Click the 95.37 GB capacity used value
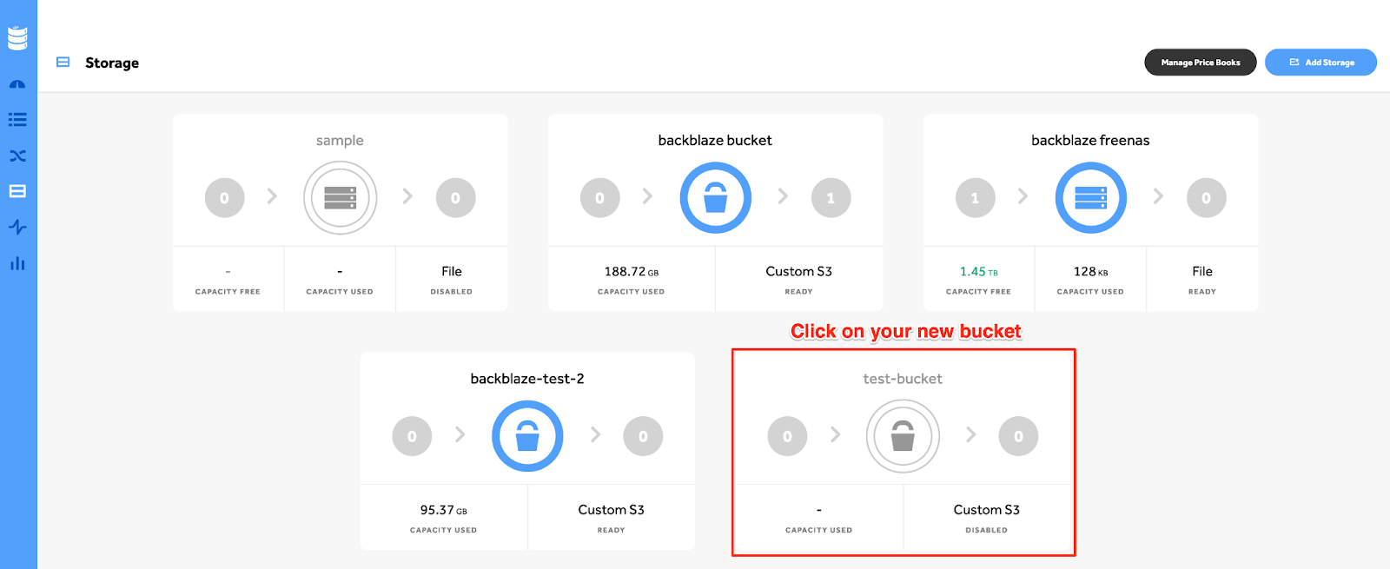The height and width of the screenshot is (569, 1390). click(444, 510)
